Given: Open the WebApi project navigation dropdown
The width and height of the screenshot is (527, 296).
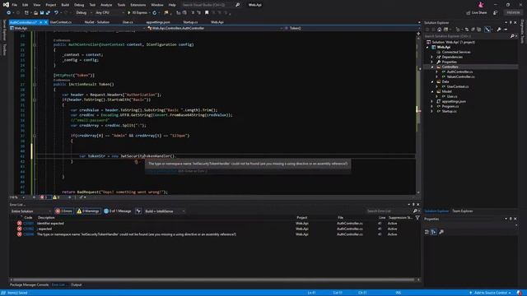Looking at the screenshot, I should pos(77,28).
